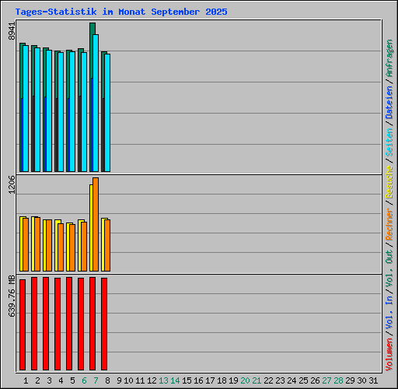
Task: Click the red Volumen bar for day 1
Action: tap(23, 324)
